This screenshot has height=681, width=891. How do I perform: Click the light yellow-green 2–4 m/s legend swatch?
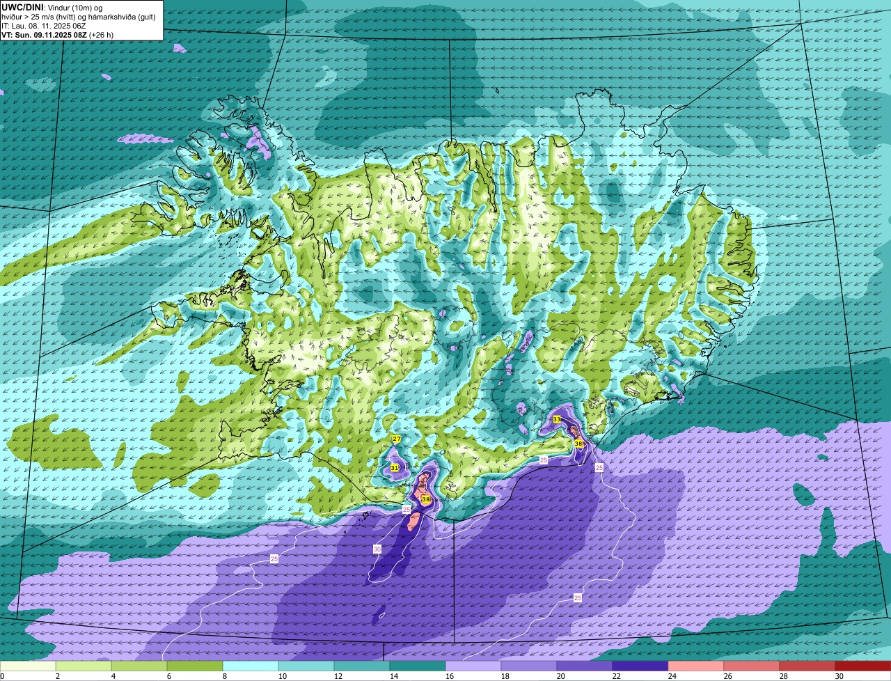(x=84, y=666)
